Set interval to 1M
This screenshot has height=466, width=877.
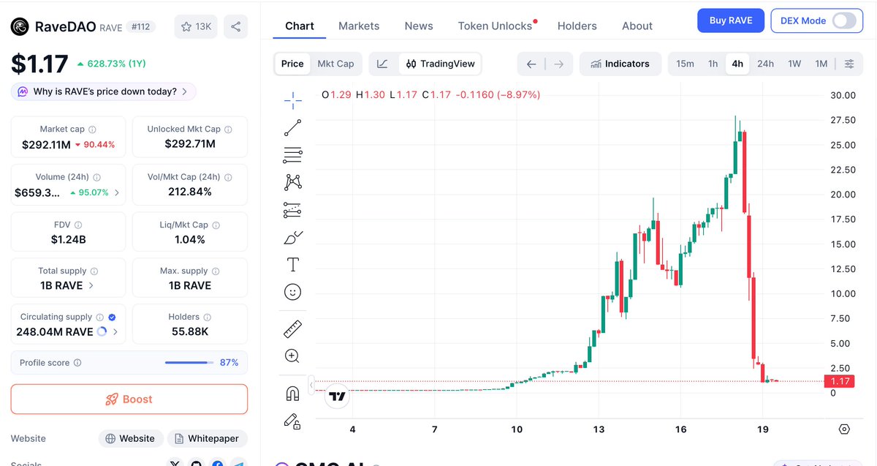click(821, 64)
